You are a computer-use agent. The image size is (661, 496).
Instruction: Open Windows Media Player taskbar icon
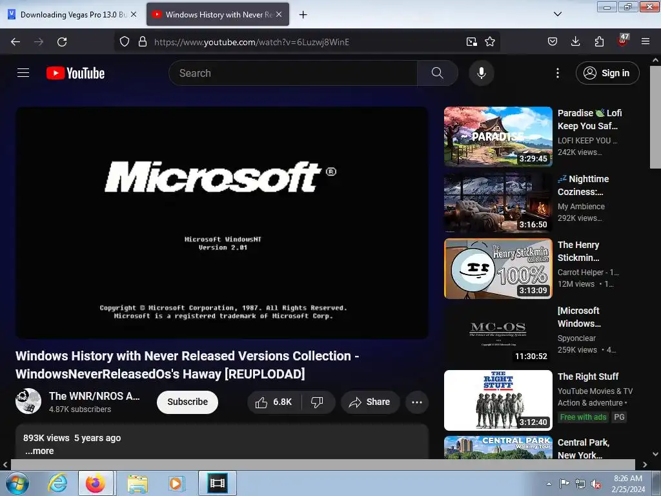176,484
